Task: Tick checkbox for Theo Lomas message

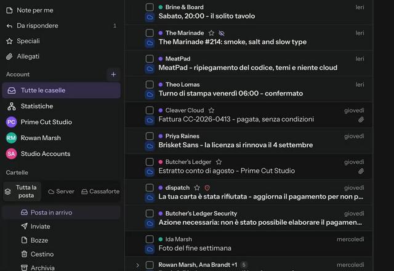Action: pos(150,84)
